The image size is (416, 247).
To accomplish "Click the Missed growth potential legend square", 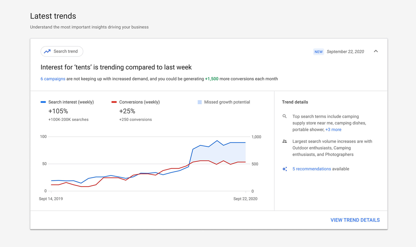I will 200,102.
